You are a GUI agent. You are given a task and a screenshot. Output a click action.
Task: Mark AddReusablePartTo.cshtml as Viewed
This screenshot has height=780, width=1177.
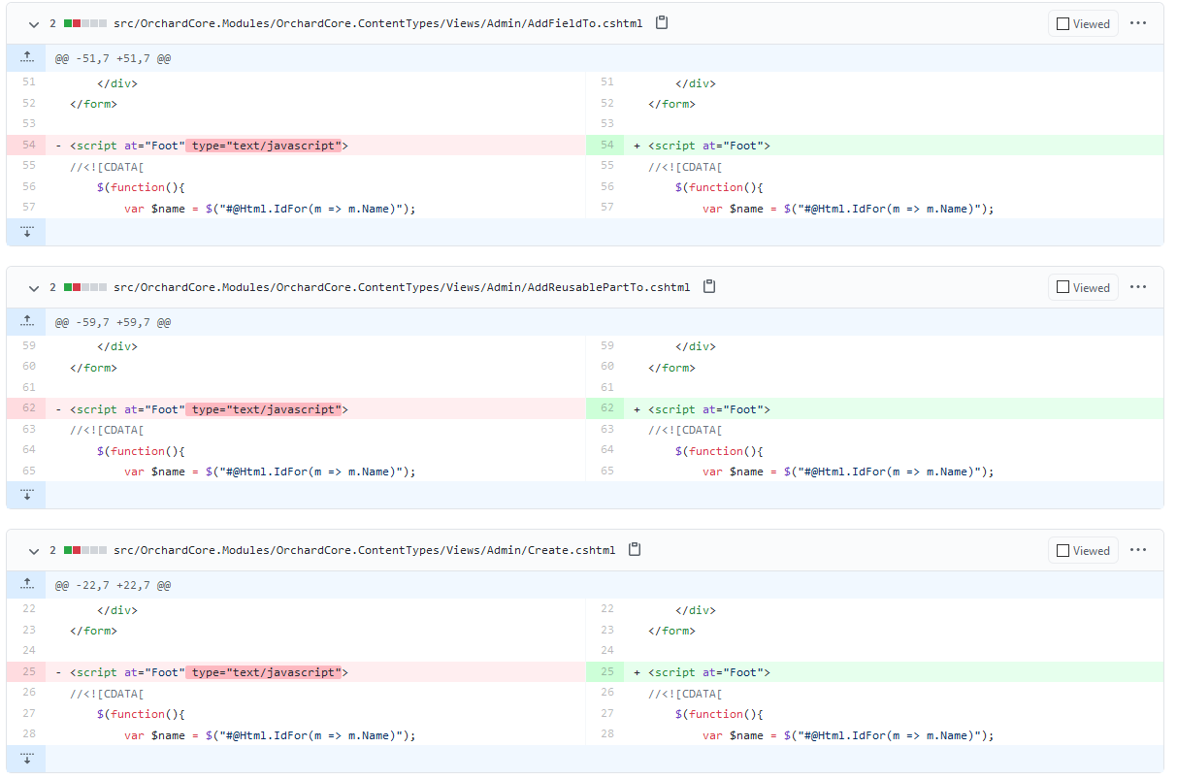pyautogui.click(x=1083, y=287)
